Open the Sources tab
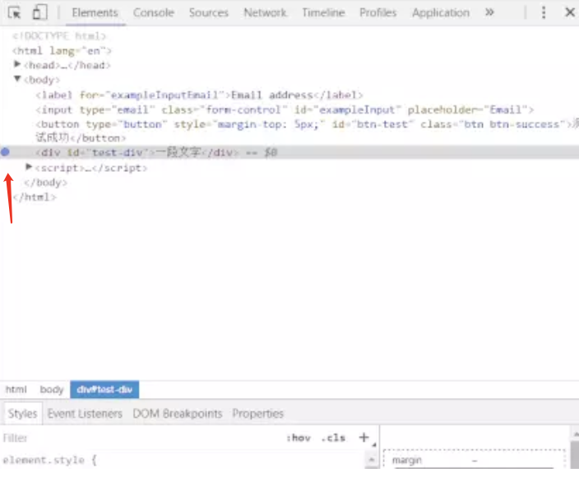579x482 pixels. pyautogui.click(x=209, y=13)
